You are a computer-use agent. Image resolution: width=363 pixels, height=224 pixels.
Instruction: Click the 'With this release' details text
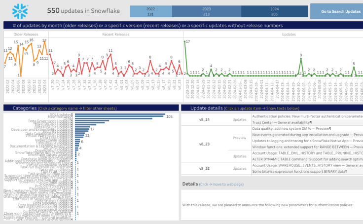coord(268,205)
